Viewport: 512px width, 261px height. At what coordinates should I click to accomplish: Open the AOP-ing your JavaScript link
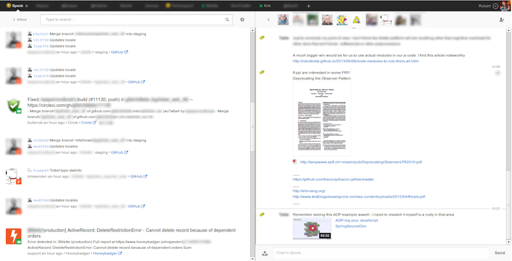(357, 220)
